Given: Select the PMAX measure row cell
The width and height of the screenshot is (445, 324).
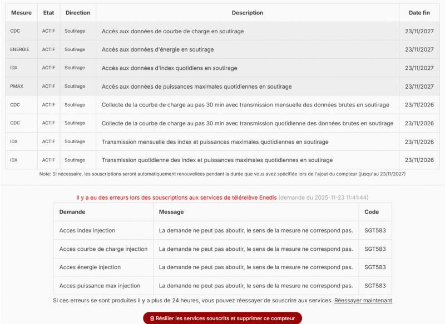Looking at the screenshot, I should [x=17, y=87].
